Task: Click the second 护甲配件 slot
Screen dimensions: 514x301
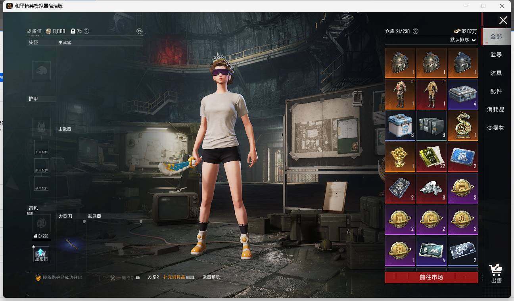Action: (x=41, y=166)
